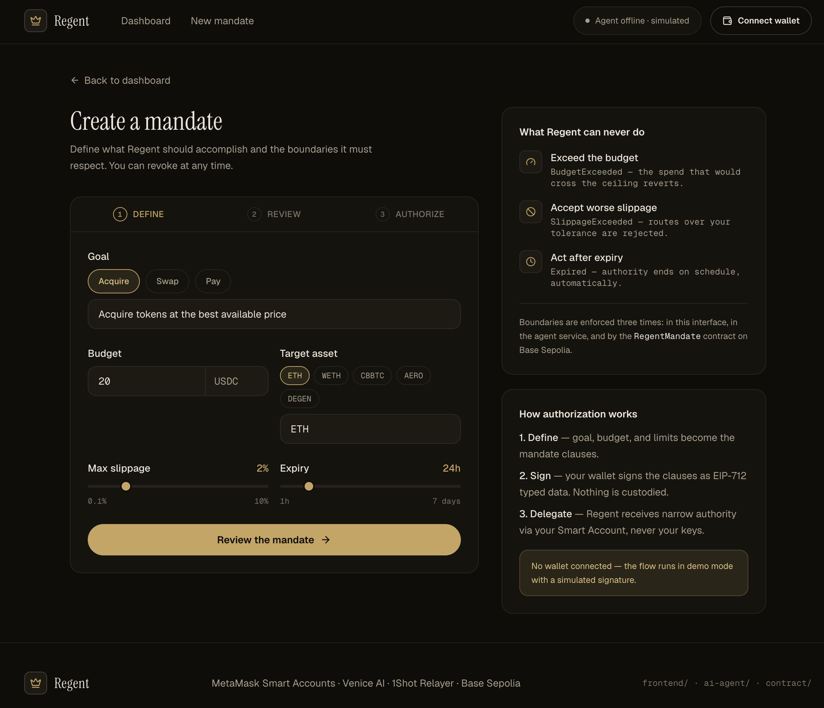Click the Regent crown logo in footer
Viewport: 824px width, 708px height.
pyautogui.click(x=35, y=683)
